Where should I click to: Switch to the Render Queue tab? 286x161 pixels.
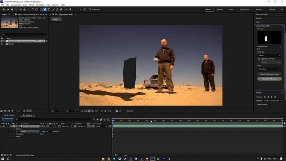click(x=9, y=115)
